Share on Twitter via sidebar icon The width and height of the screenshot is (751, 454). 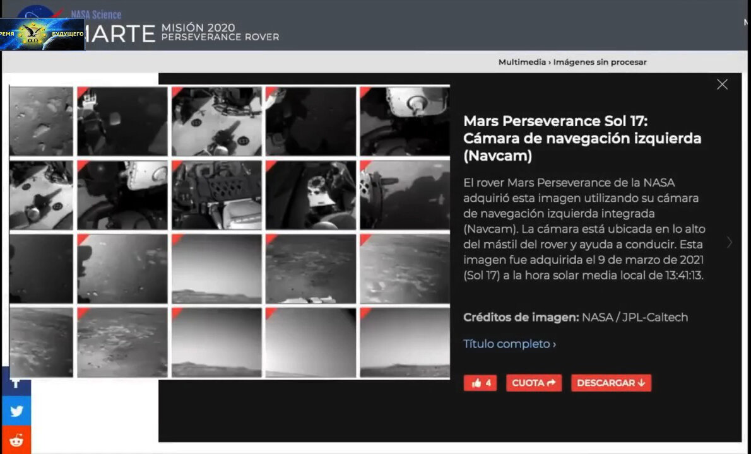click(16, 410)
